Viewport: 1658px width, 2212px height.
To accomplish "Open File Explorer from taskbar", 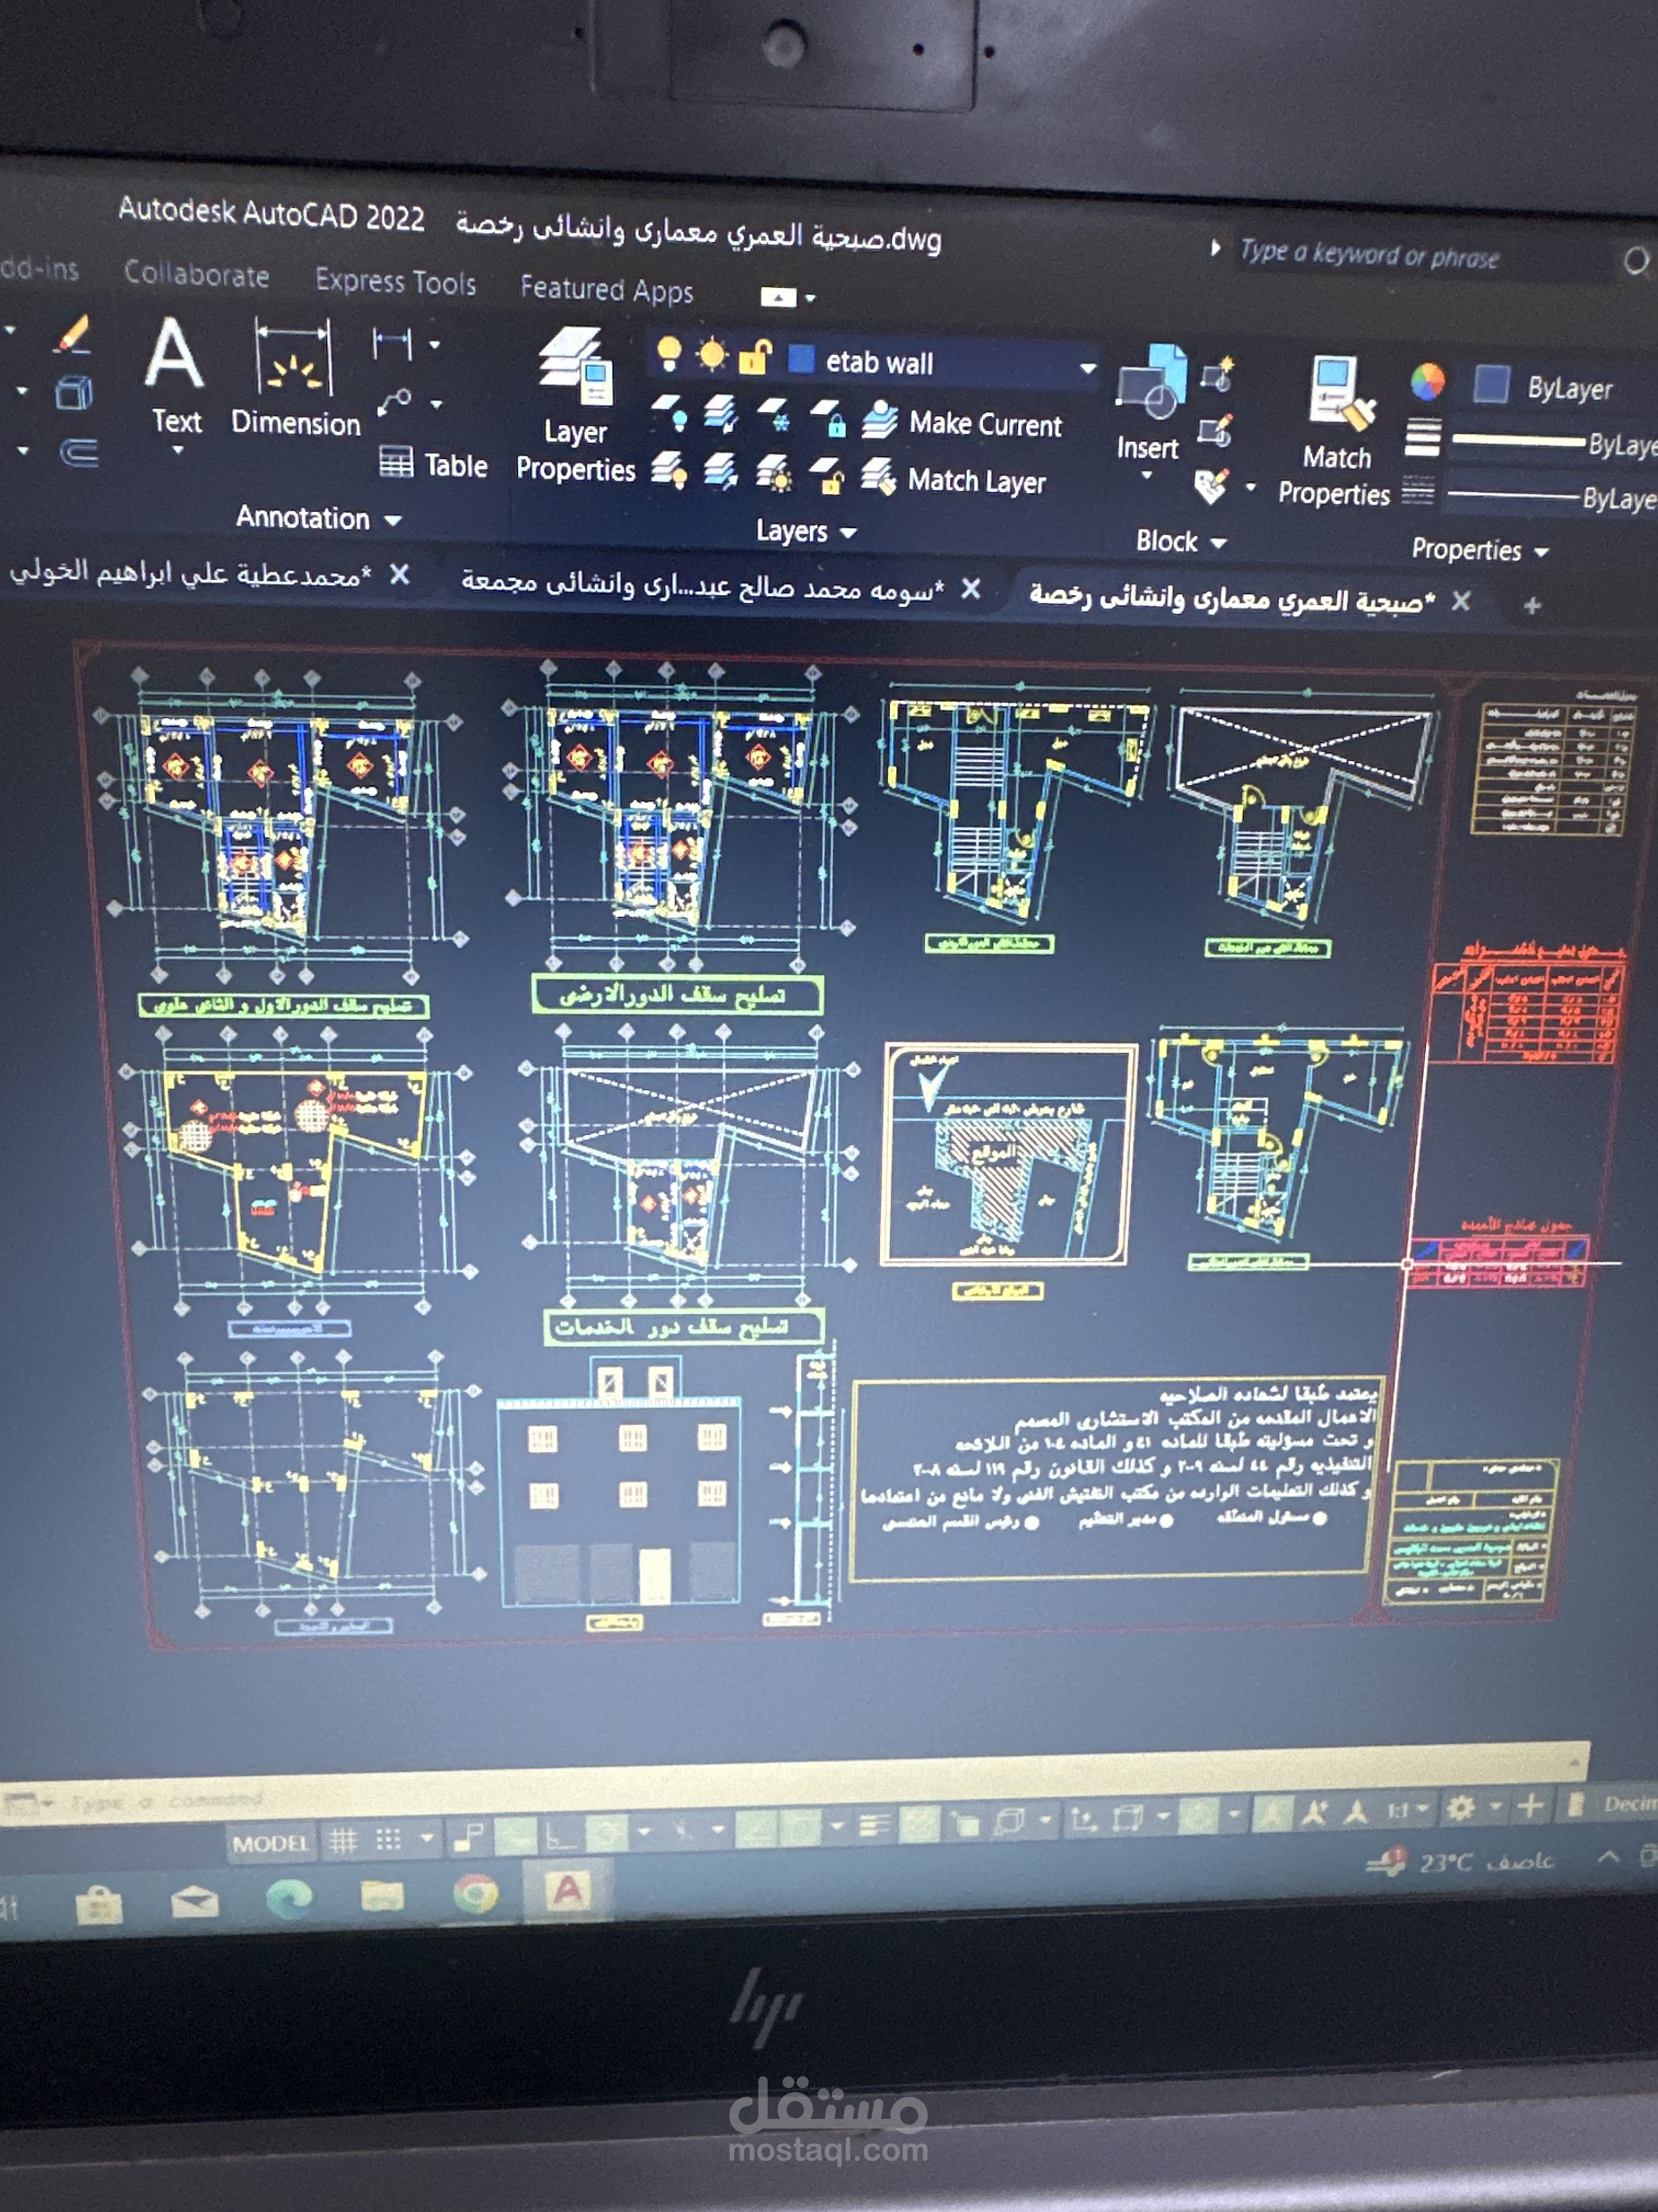I will (382, 1896).
